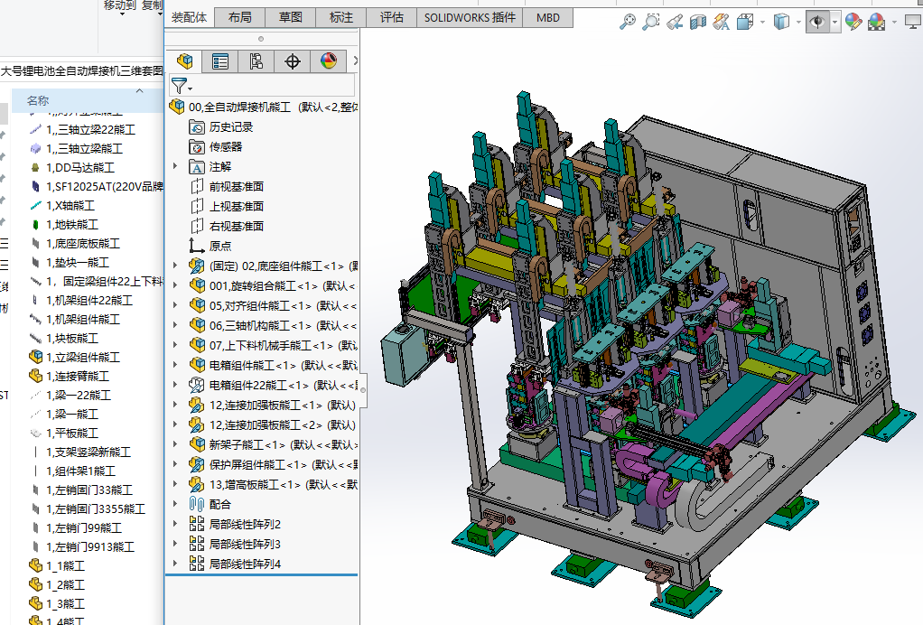Switch to the DimXpertManager crosshair tab
Image resolution: width=923 pixels, height=625 pixels.
point(292,61)
